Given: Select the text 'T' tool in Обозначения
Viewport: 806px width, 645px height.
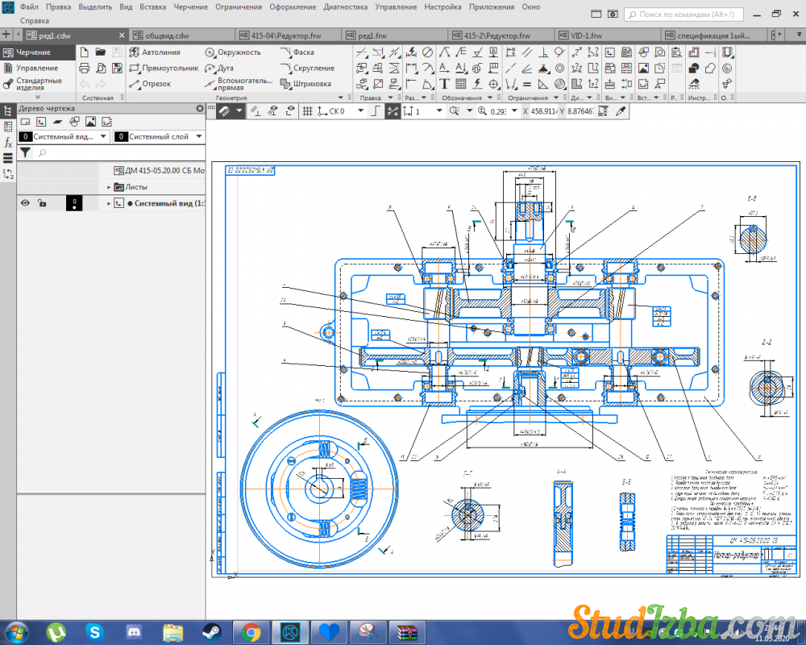Looking at the screenshot, I should pos(444,84).
